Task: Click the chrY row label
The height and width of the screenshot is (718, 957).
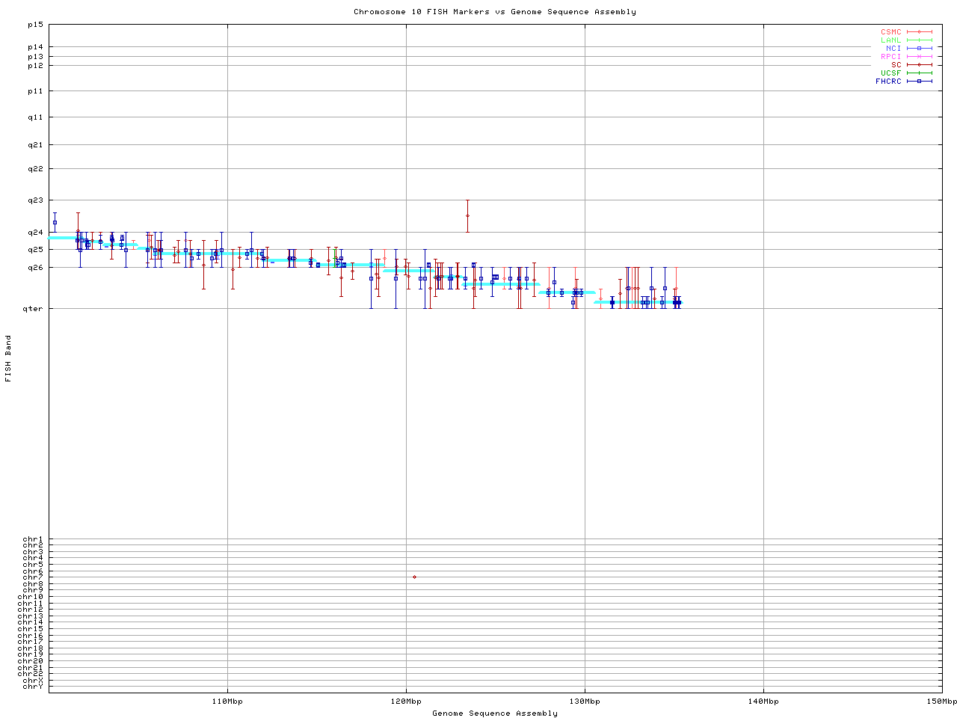Action: 33,686
